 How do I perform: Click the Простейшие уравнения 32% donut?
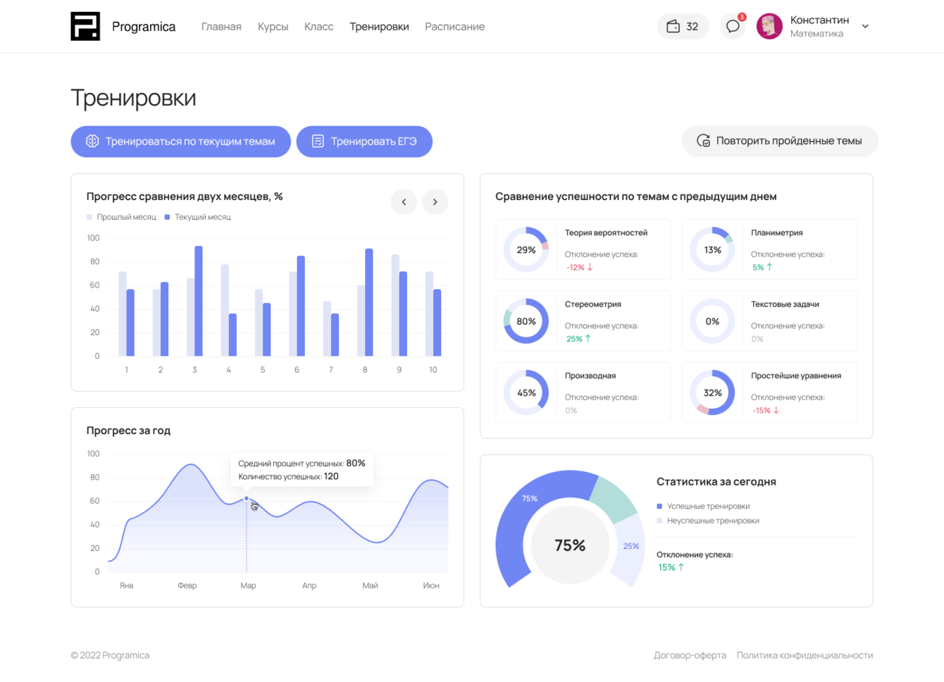(712, 392)
